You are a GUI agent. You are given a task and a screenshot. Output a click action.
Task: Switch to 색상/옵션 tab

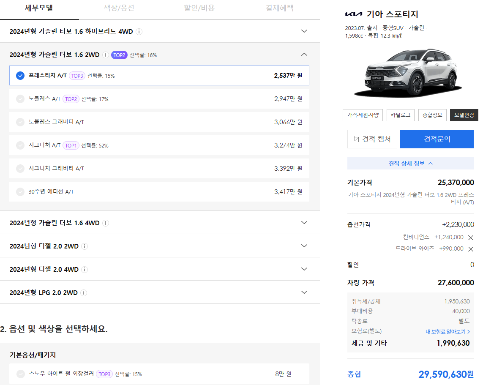pyautogui.click(x=119, y=8)
